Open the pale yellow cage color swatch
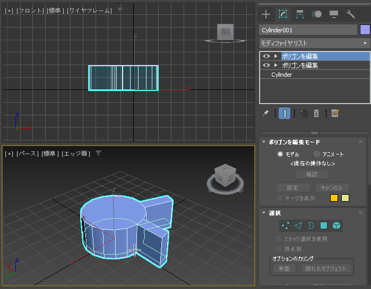Screen dimensions: 371x289 pos(345,198)
